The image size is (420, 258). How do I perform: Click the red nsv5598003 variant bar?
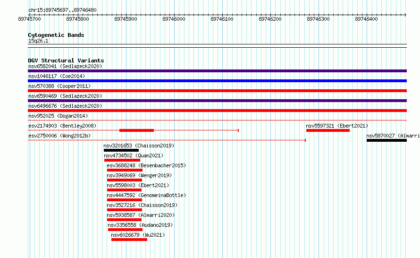(x=124, y=190)
